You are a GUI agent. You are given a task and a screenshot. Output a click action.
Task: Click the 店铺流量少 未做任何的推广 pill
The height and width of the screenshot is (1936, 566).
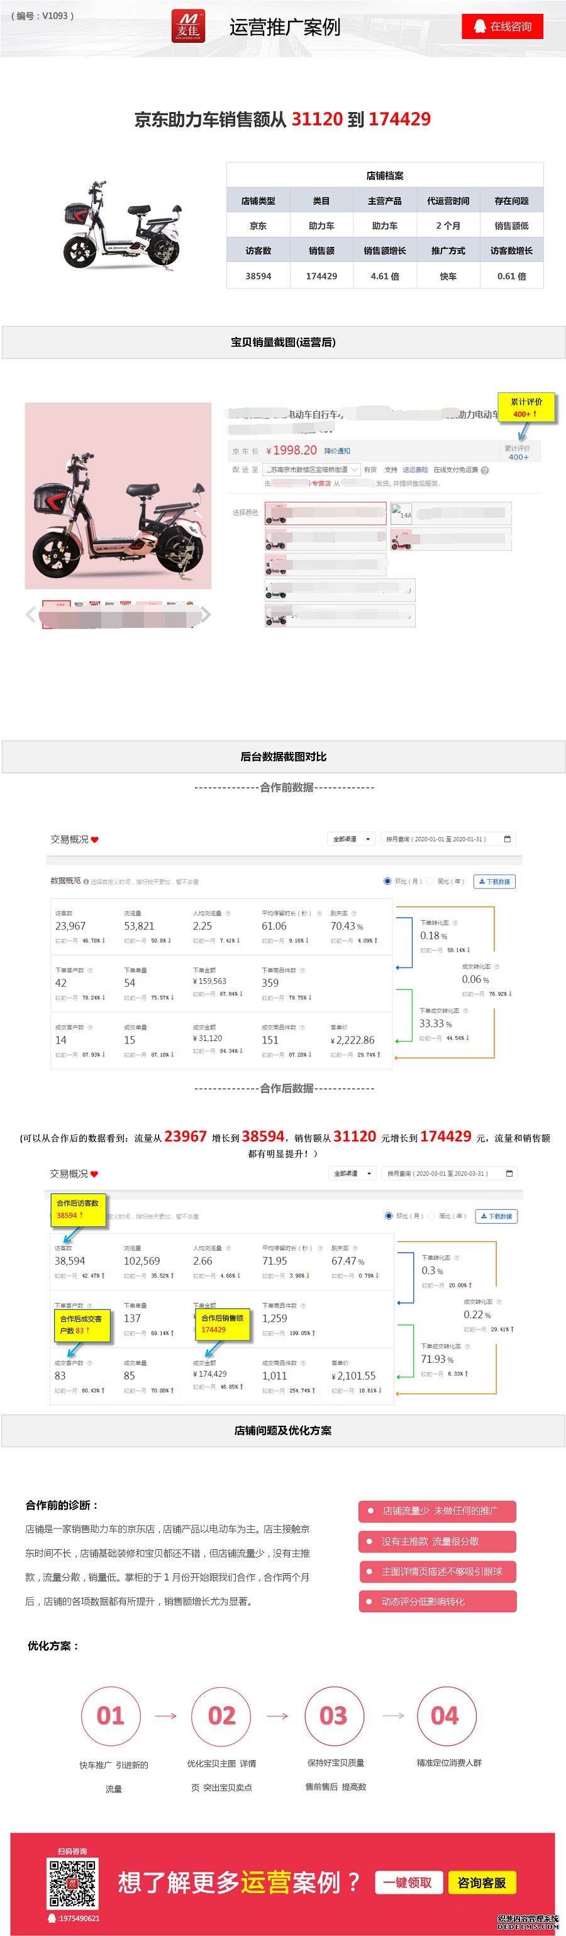(x=438, y=1511)
